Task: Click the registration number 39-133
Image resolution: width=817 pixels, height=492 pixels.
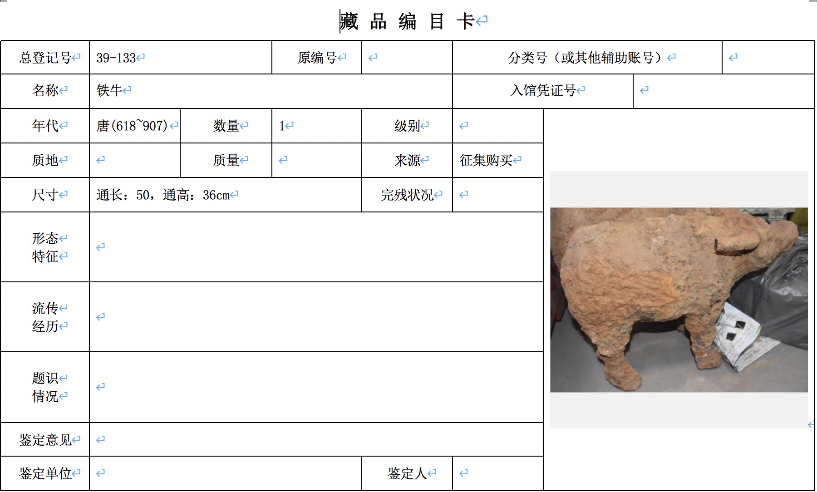Action: pos(116,58)
